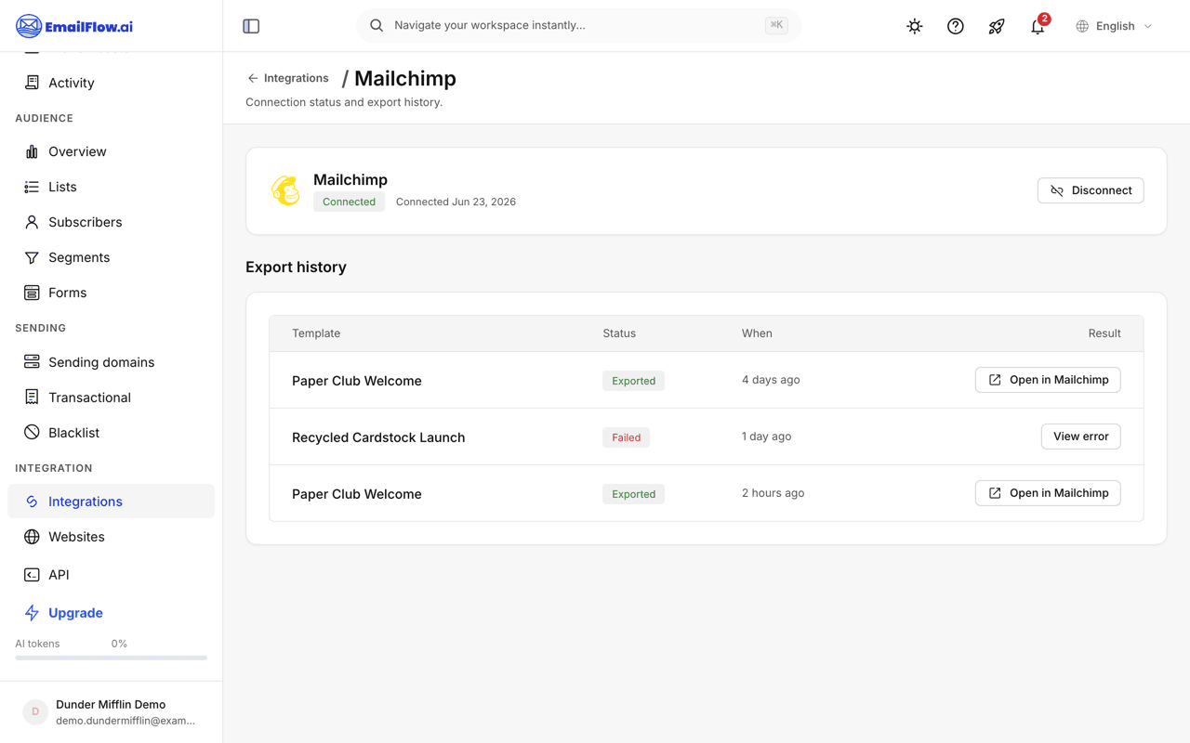
Task: View error for Recycled Cardstock Launch
Action: click(1081, 437)
